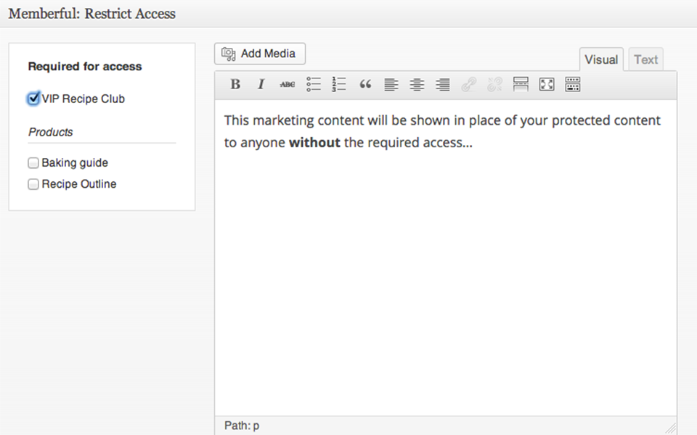This screenshot has height=435, width=697.
Task: Uncheck the VIP Recipe Club checkbox
Action: 33,99
